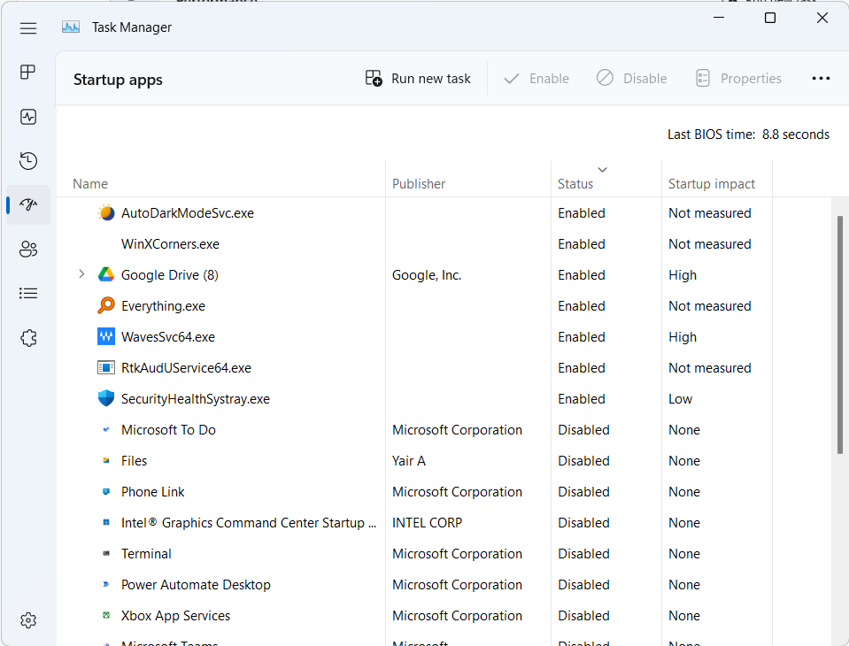Click the Last BIOS time value
This screenshot has width=849, height=646.
click(x=795, y=135)
